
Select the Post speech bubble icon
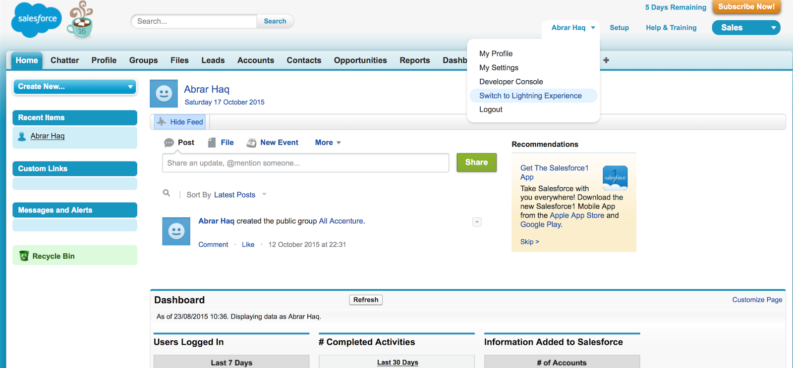[169, 143]
